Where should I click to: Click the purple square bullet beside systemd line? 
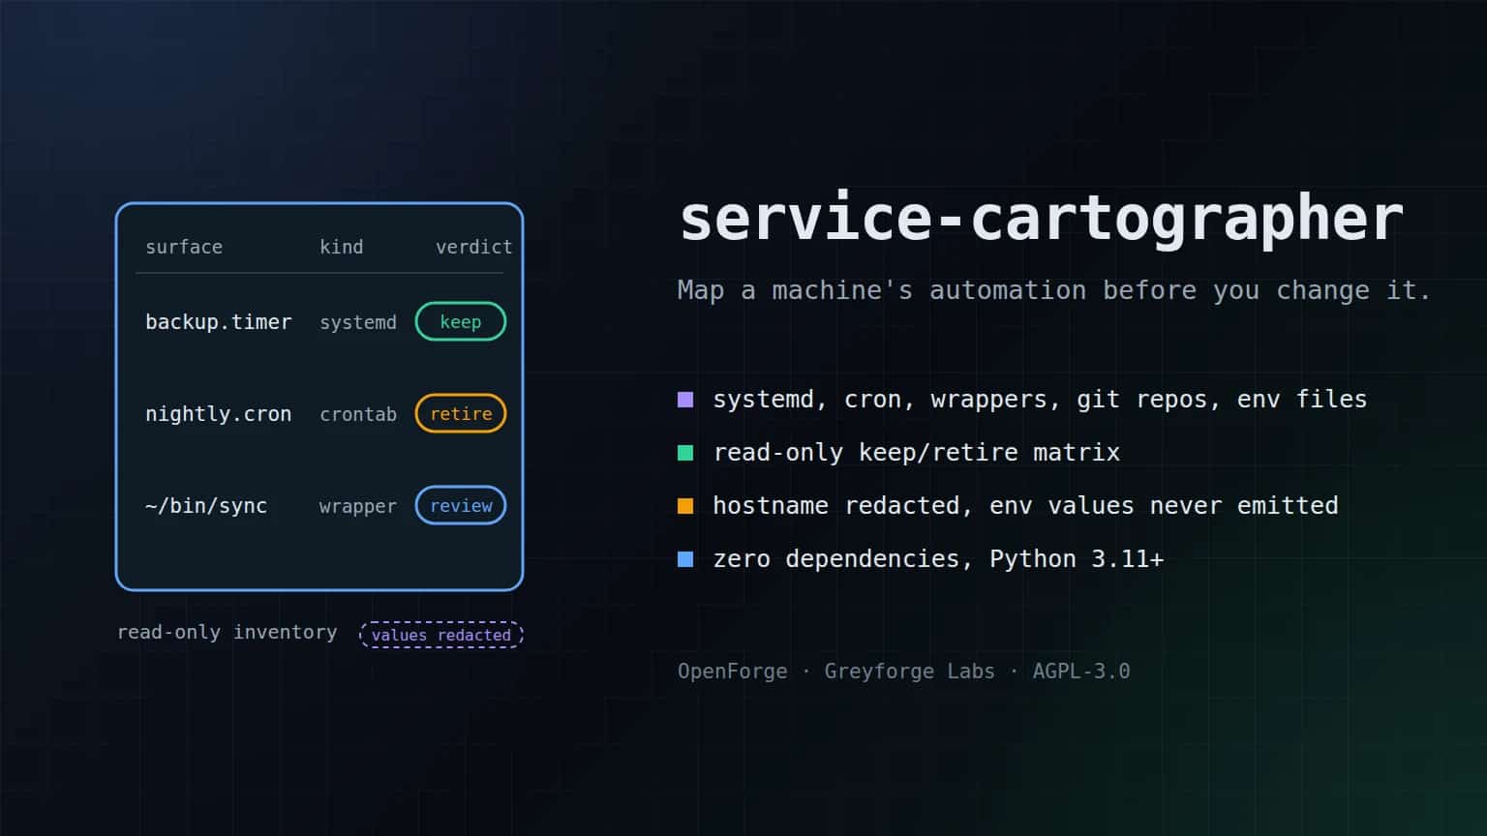tap(685, 400)
